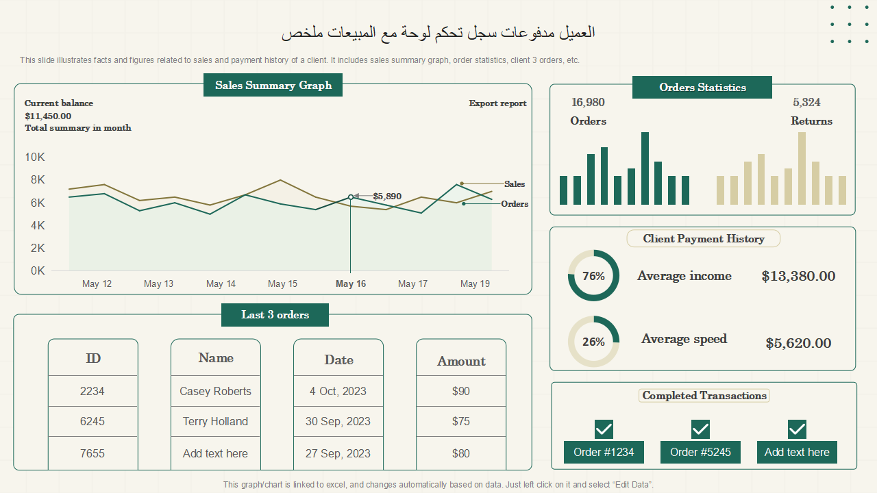
Task: Select the May 16 axis label
Action: coord(351,283)
